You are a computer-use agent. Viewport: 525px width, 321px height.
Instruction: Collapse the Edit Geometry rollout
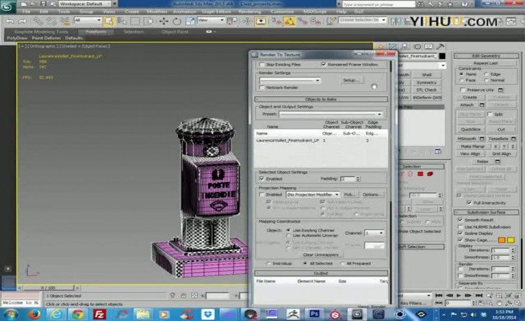point(486,56)
